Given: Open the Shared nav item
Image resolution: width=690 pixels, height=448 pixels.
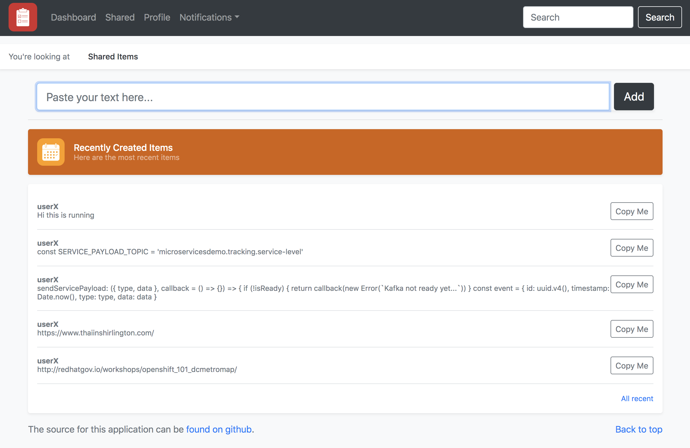Looking at the screenshot, I should [120, 17].
